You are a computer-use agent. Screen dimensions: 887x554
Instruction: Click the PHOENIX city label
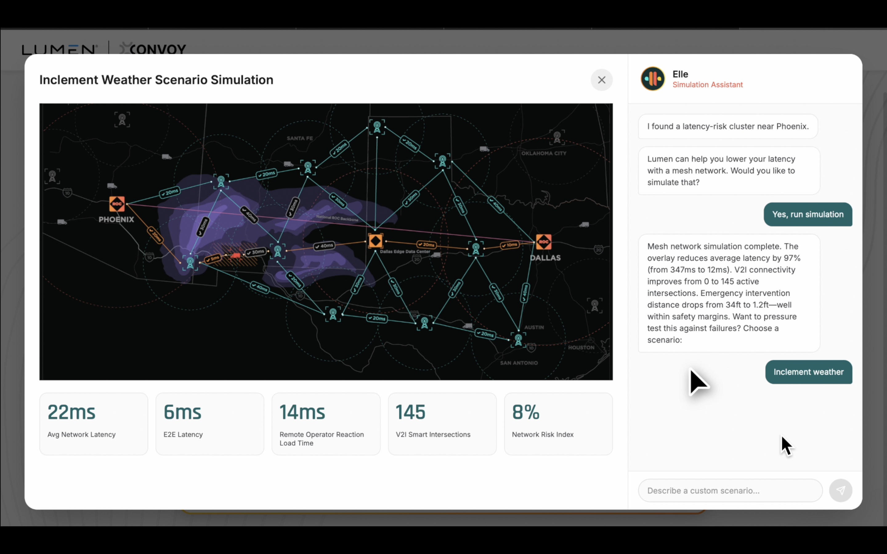[x=116, y=219]
